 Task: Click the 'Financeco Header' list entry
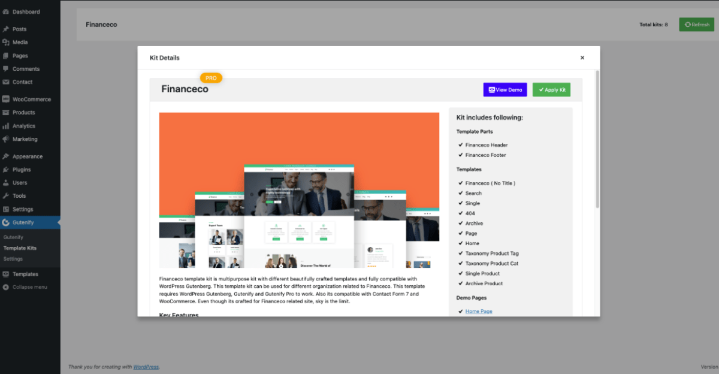[487, 145]
